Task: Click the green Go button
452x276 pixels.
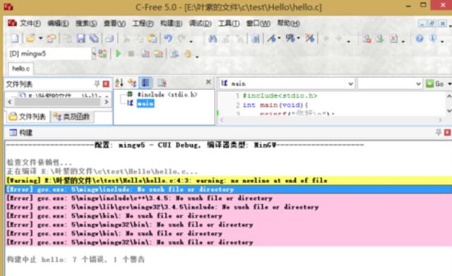Action: pos(435,83)
